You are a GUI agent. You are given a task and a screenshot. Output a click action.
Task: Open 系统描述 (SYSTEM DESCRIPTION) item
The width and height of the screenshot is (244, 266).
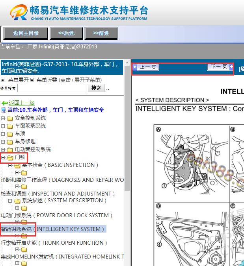(x=64, y=200)
